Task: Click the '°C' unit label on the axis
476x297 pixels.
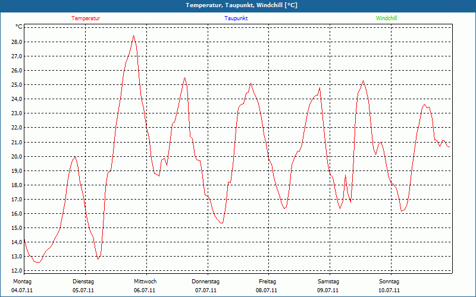Action: [19, 27]
